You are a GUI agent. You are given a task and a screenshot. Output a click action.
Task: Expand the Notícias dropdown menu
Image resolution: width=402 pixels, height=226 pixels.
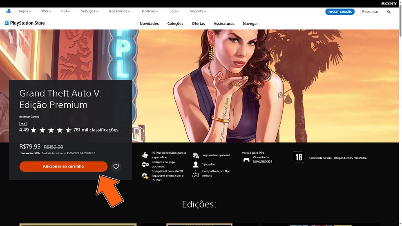(x=150, y=11)
